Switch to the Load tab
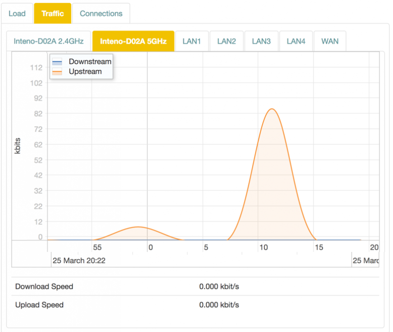 [x=17, y=13]
